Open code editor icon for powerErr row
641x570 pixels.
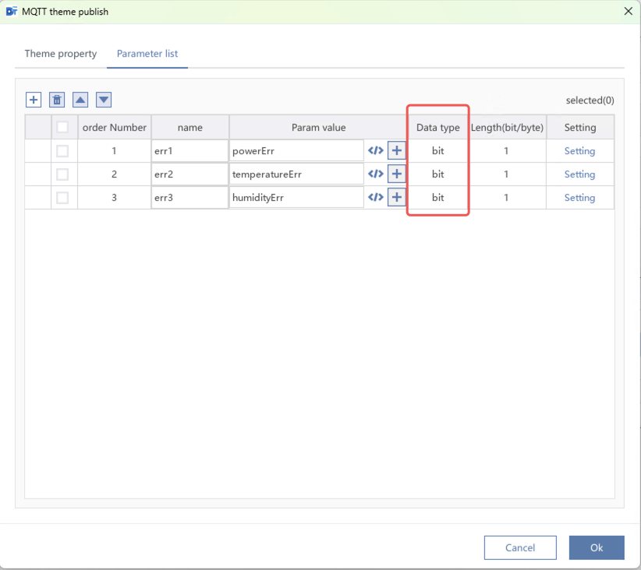(375, 151)
